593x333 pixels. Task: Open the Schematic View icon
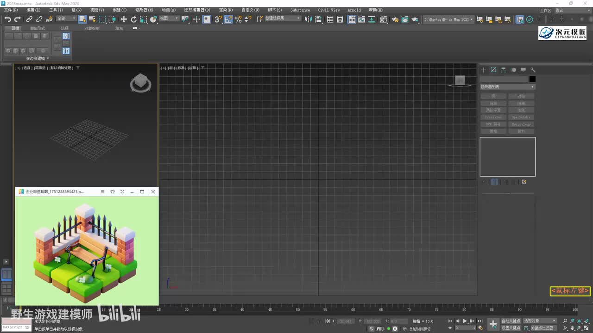pyautogui.click(x=372, y=19)
